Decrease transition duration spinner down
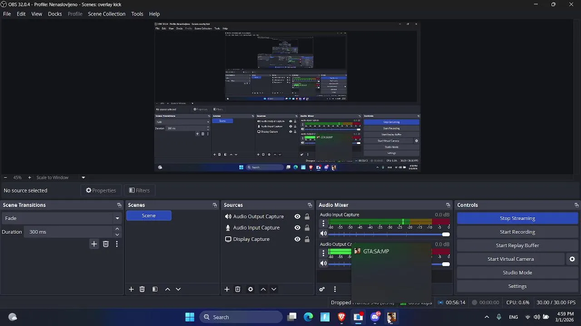 (x=117, y=235)
